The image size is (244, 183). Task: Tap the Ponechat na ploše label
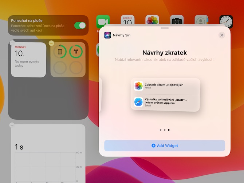(27, 21)
